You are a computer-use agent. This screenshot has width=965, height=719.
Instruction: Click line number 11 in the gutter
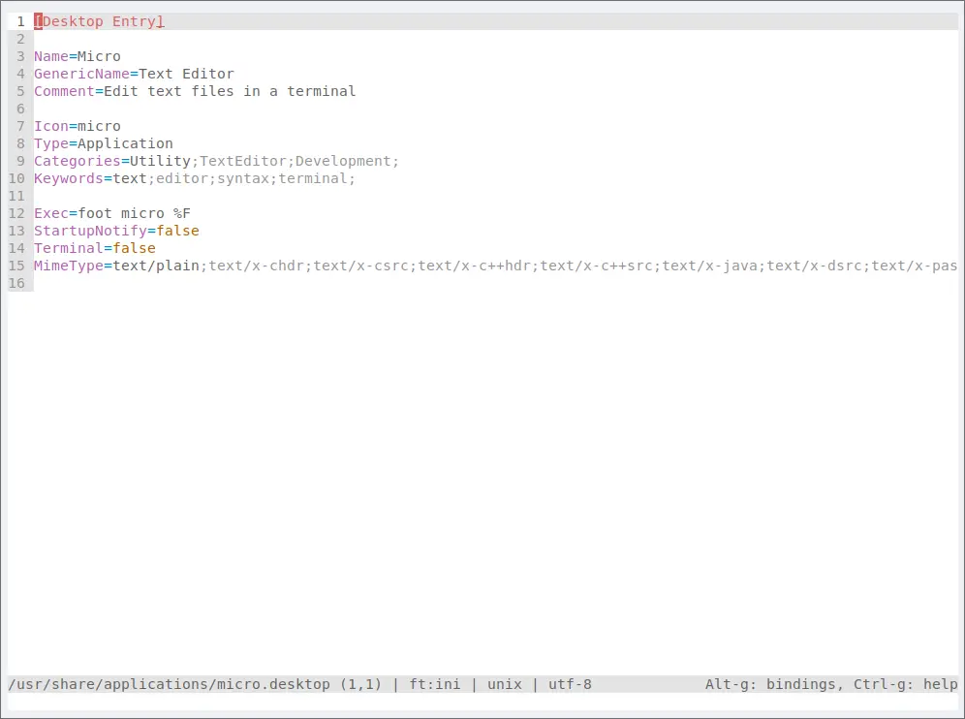(x=16, y=197)
